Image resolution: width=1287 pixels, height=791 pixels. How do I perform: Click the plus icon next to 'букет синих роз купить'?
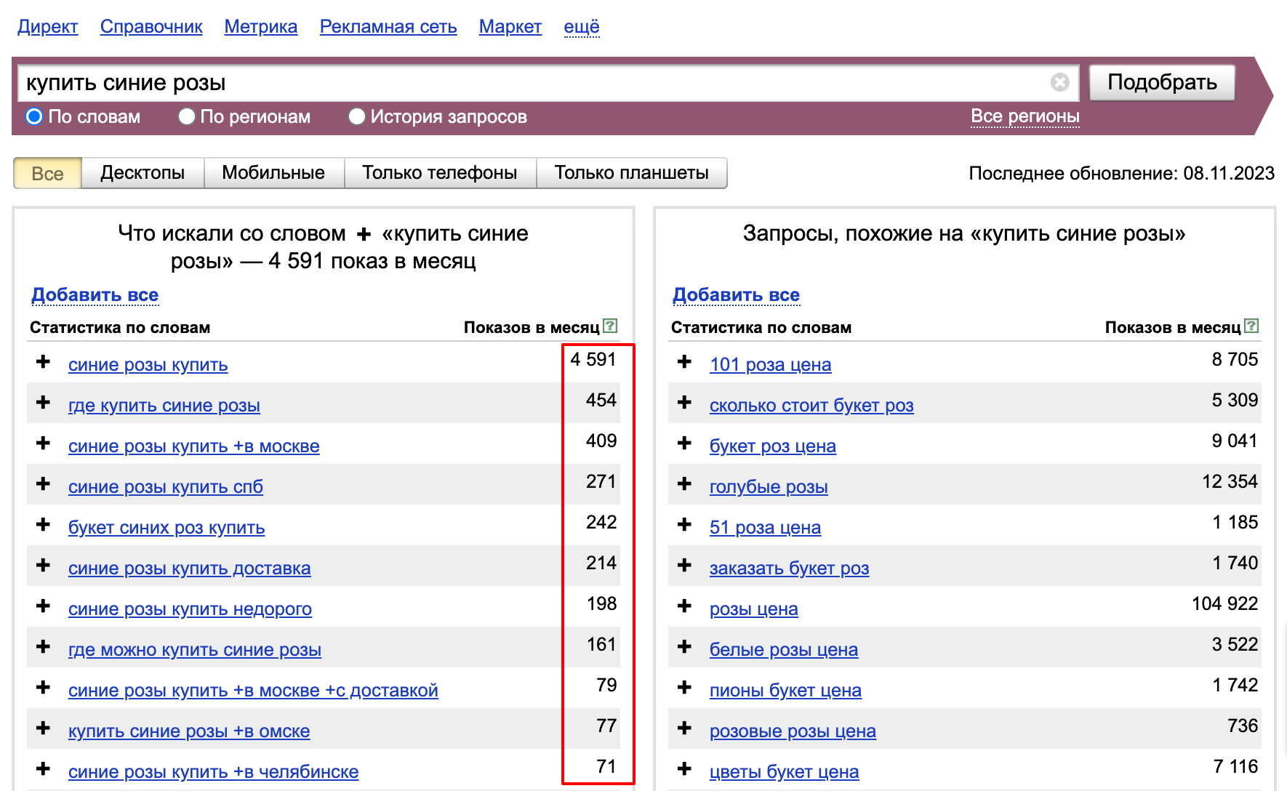coord(44,525)
